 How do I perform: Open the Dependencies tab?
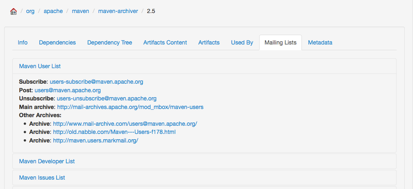click(x=57, y=42)
